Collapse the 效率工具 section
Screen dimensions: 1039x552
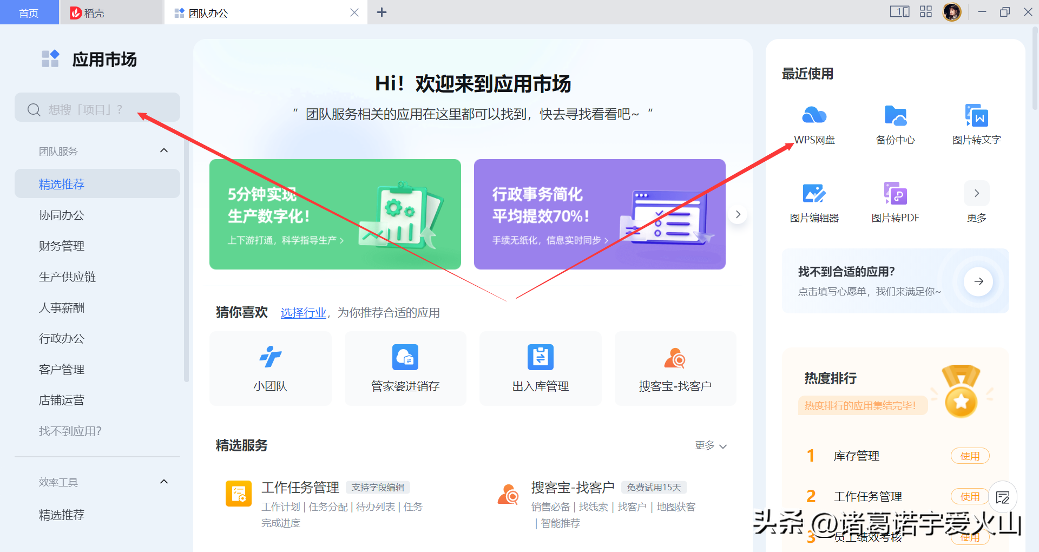164,482
